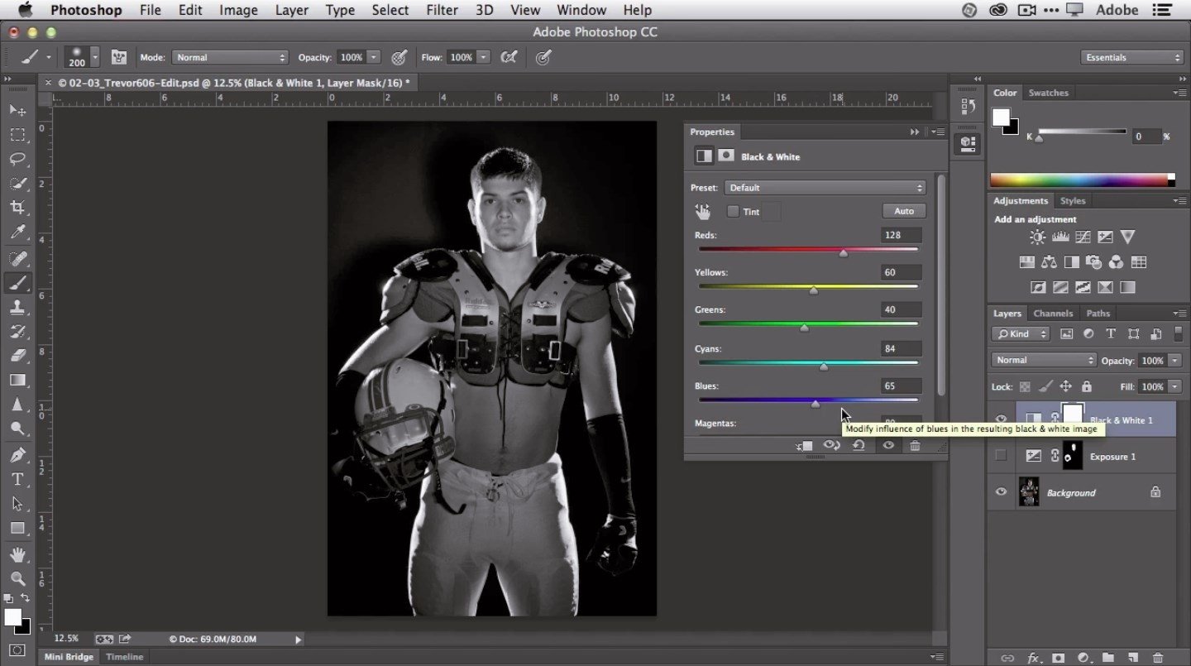Select the Crop tool
This screenshot has width=1191, height=666.
click(18, 207)
